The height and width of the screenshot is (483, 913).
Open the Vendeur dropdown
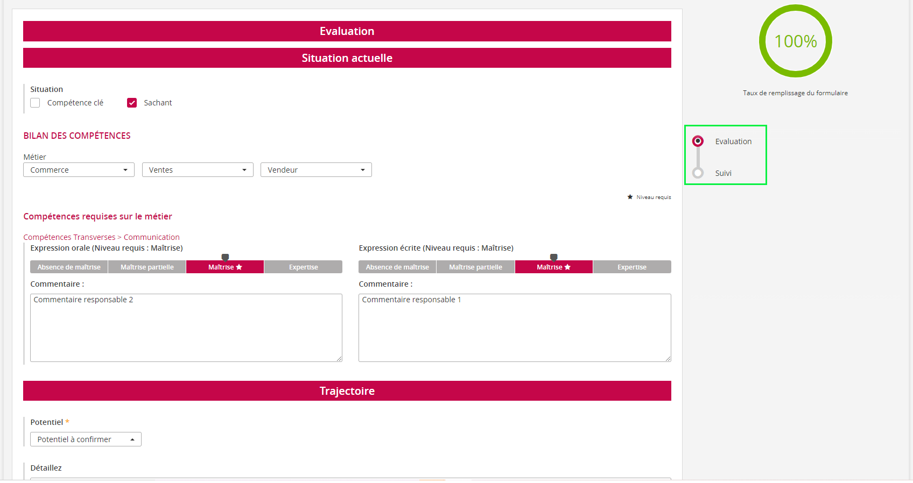316,170
